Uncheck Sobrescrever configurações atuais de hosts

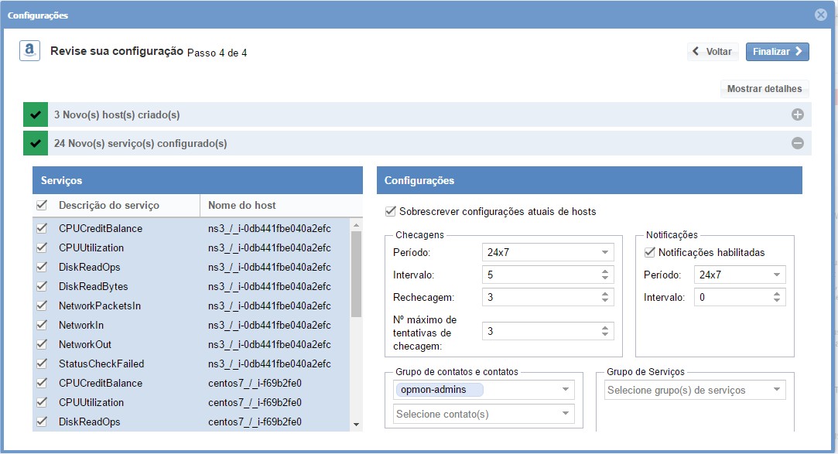[x=390, y=211]
